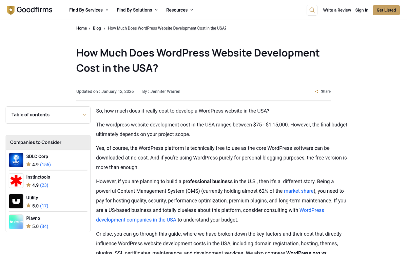Click the Goodfirms logo icon

(x=11, y=10)
